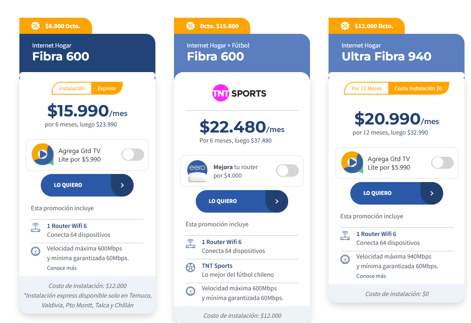
Task: Click the Gtd TV play icon in Fibra 600 card
Action: pyautogui.click(x=42, y=154)
